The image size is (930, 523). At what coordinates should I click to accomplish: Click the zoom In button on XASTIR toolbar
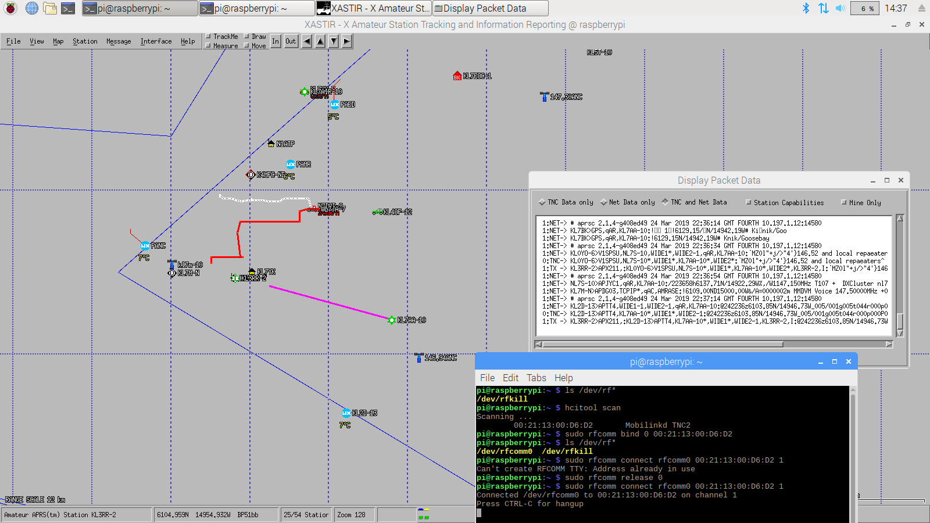coord(276,41)
